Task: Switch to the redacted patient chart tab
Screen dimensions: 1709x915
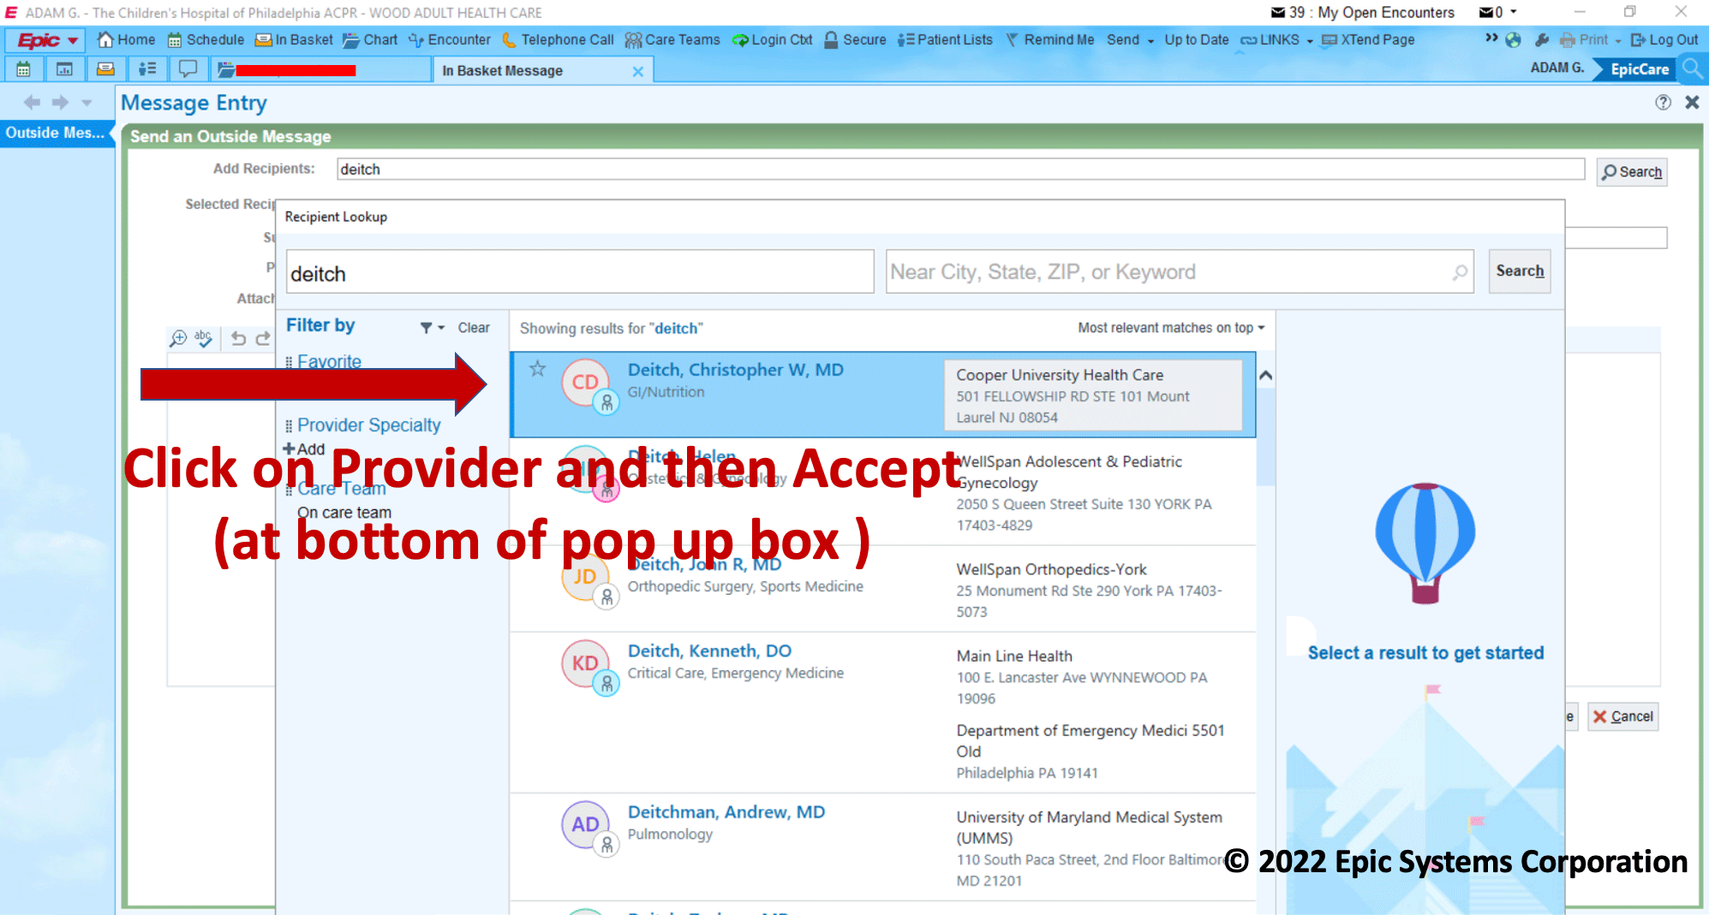Action: pos(321,70)
